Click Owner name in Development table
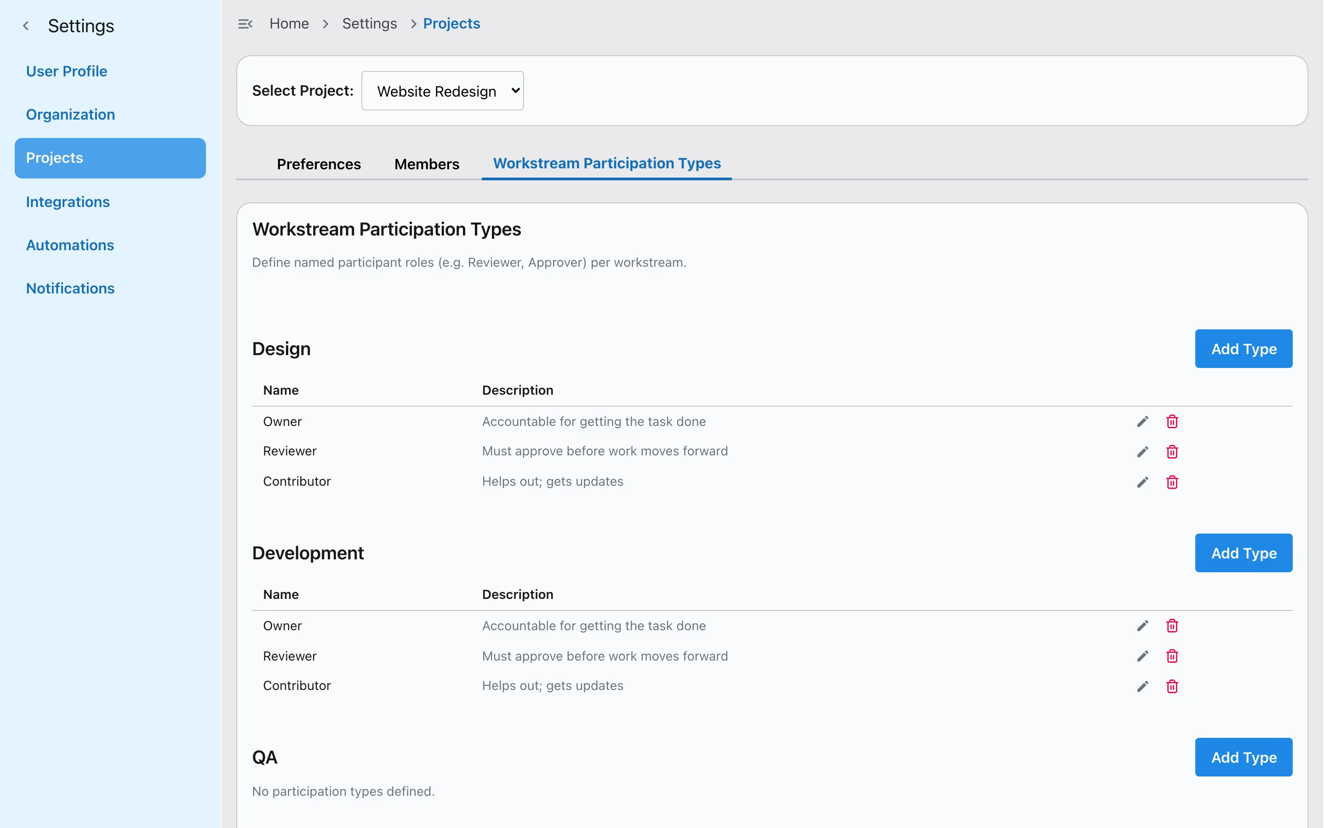1324x828 pixels. pos(282,626)
